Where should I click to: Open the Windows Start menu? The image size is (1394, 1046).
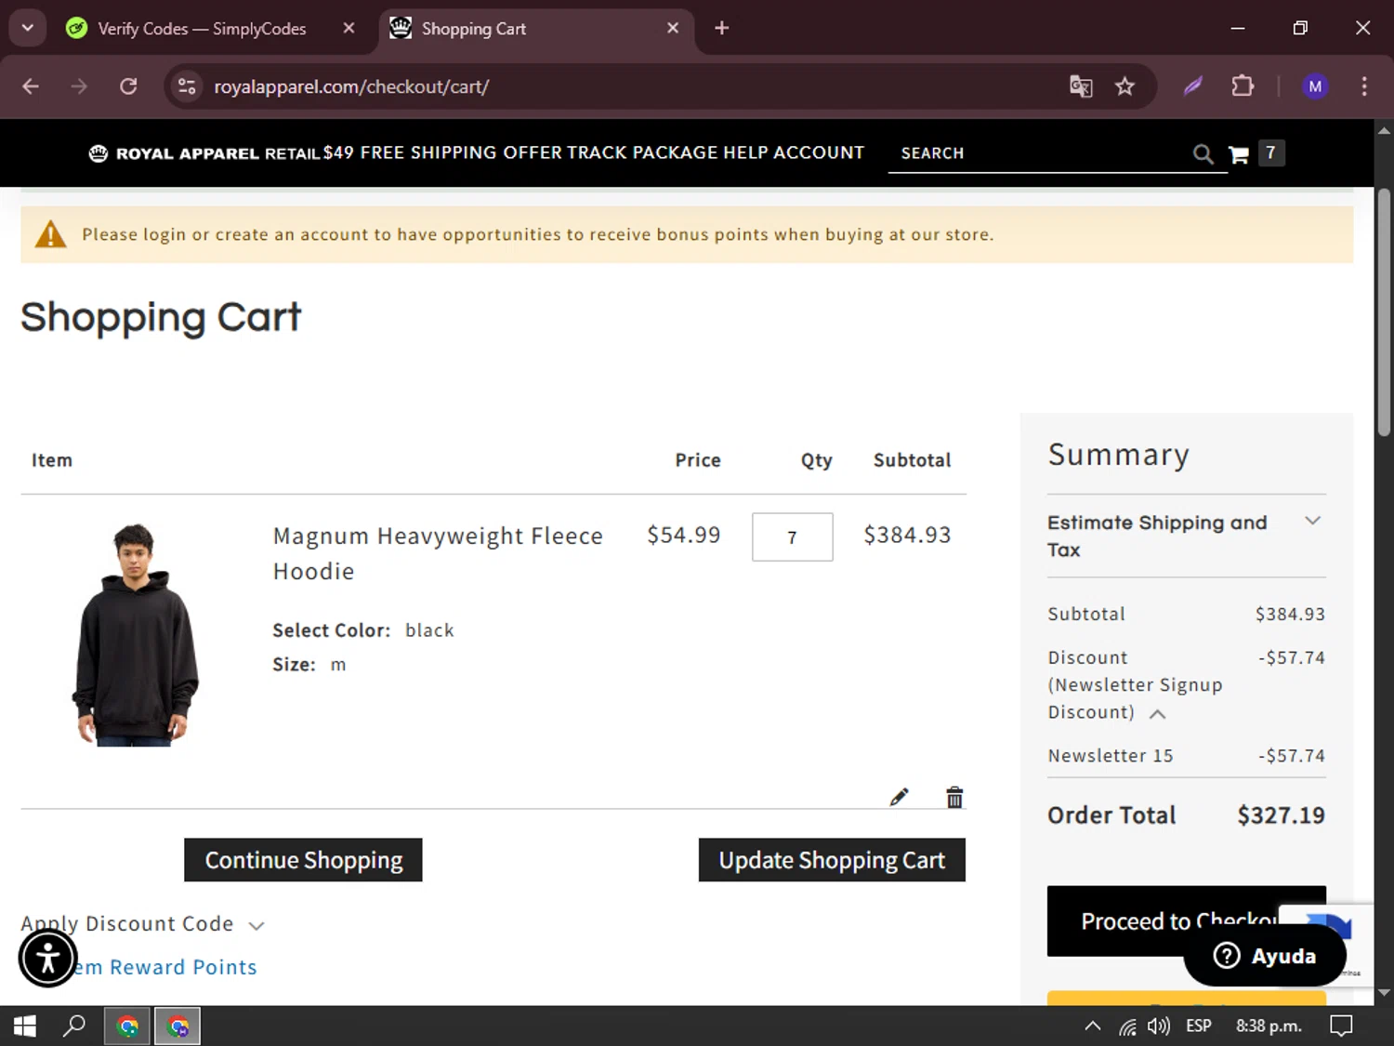click(x=25, y=1026)
